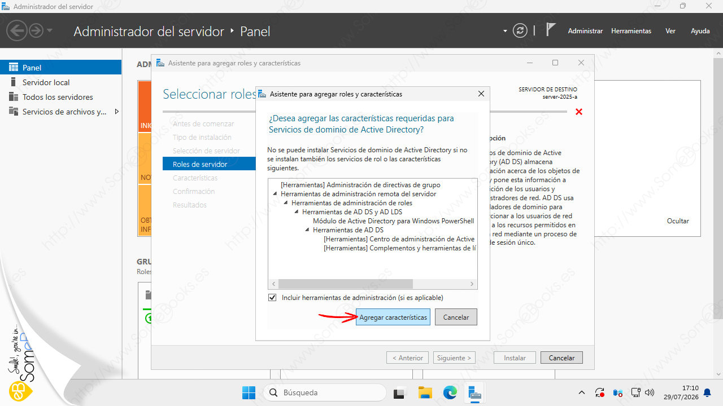Click the Búsqueda taskbar search box
This screenshot has width=723, height=406.
click(x=325, y=392)
